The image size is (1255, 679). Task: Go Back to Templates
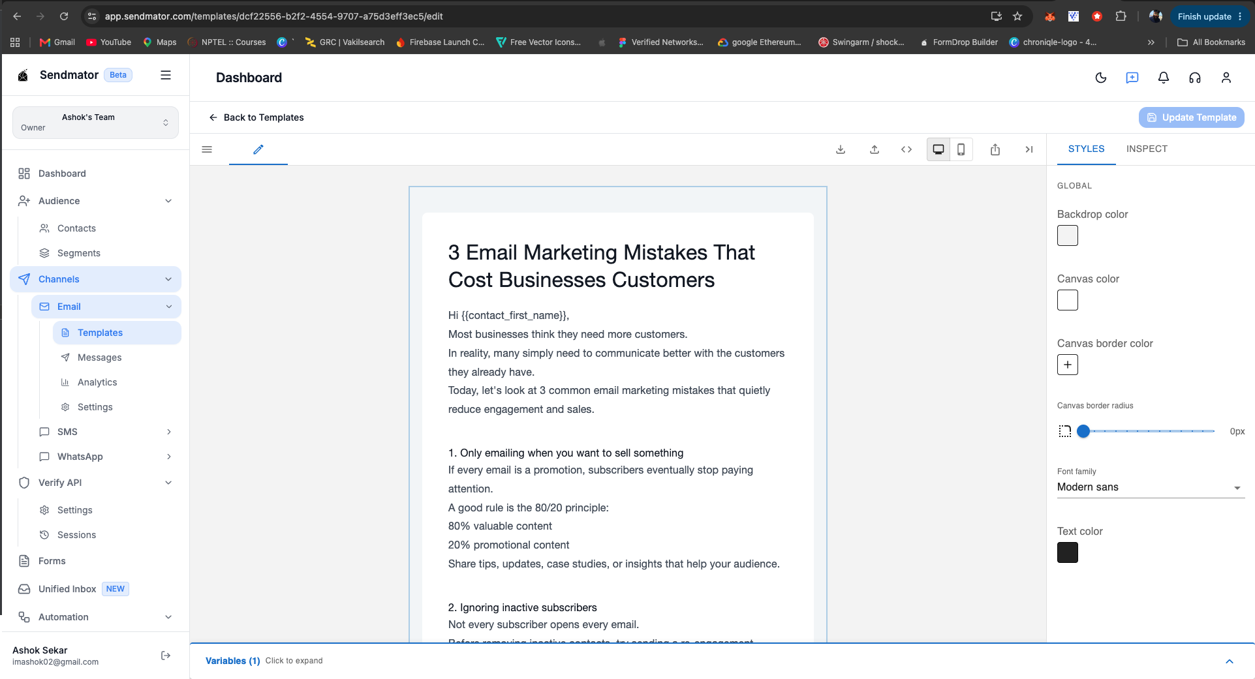(x=256, y=117)
